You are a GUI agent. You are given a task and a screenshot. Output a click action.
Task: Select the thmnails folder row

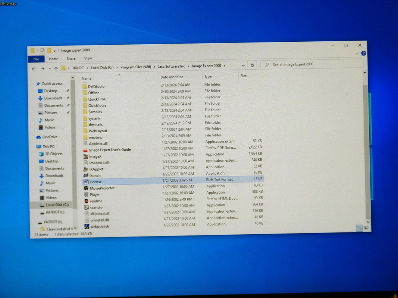click(x=173, y=124)
